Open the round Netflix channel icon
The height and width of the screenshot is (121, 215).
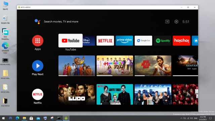coord(38,94)
